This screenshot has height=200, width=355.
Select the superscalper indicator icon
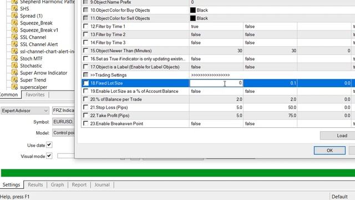click(x=14, y=87)
